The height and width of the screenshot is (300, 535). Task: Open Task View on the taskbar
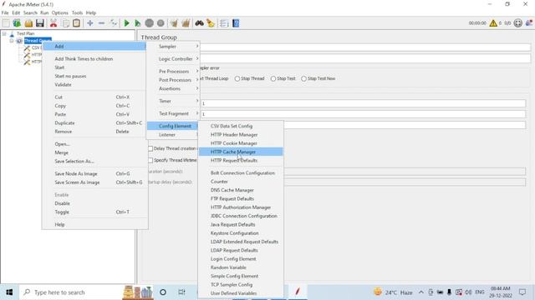(181, 292)
